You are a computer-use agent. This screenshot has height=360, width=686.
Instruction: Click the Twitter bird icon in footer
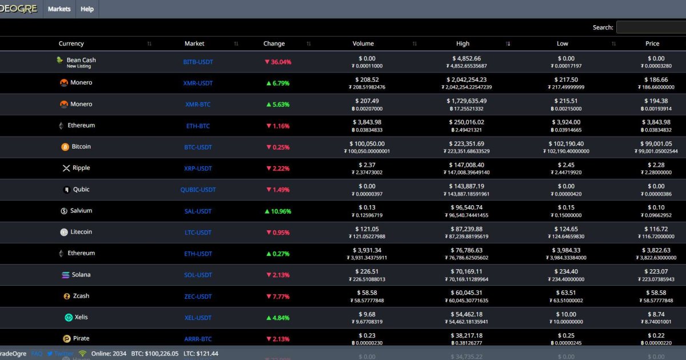pos(50,354)
